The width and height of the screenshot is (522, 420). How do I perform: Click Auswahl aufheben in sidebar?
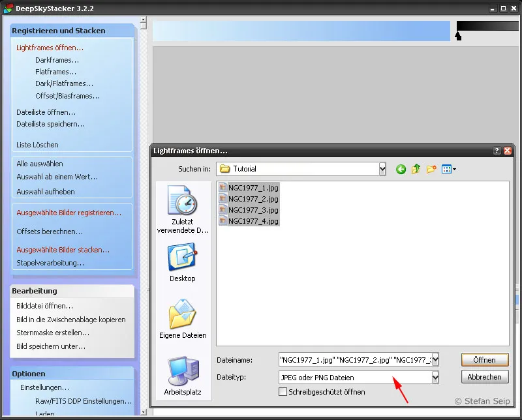pos(46,192)
